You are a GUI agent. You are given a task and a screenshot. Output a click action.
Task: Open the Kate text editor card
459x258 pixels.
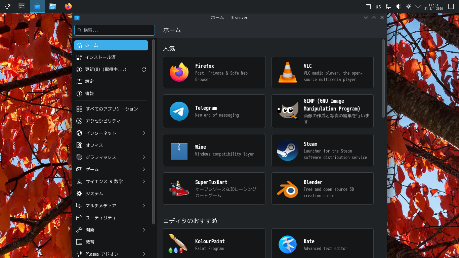323,243
